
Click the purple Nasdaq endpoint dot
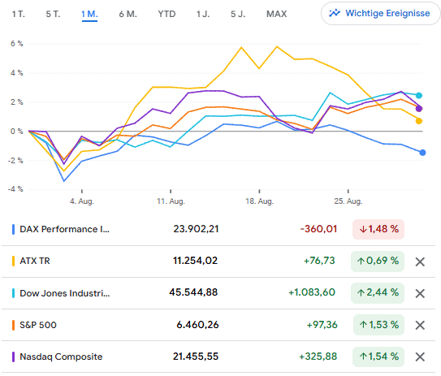(x=419, y=108)
